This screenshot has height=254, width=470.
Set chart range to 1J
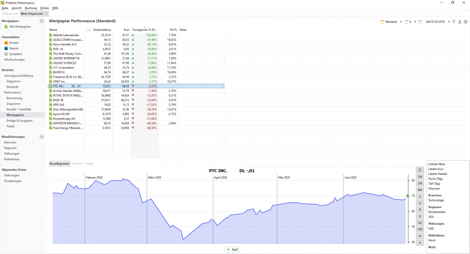(420, 197)
